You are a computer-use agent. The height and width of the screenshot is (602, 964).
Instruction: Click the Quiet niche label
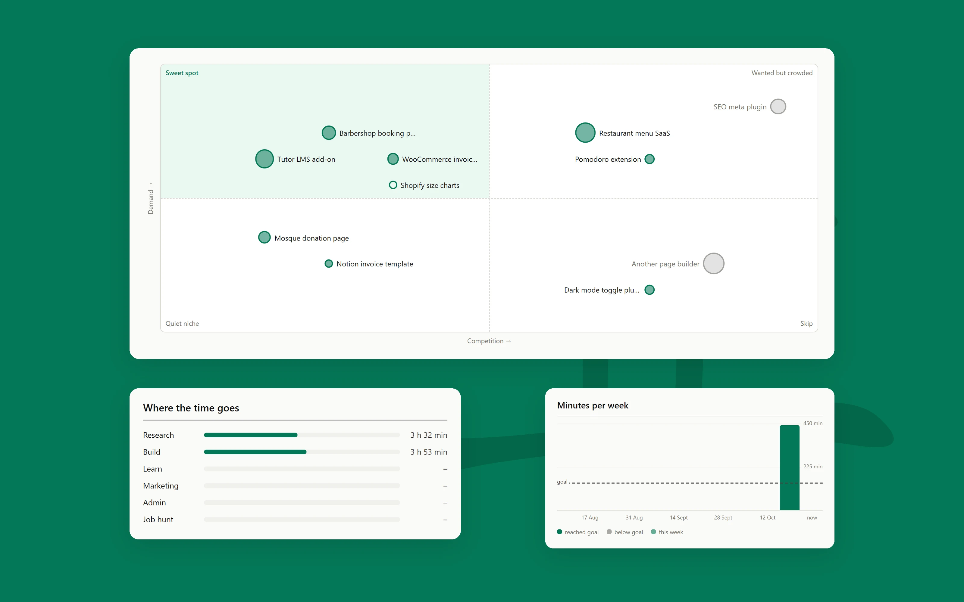[182, 323]
